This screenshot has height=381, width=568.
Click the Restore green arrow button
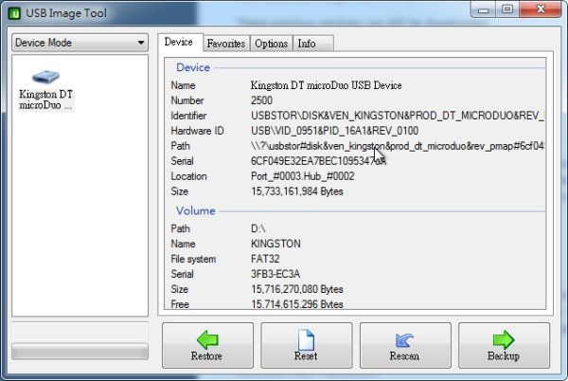206,345
